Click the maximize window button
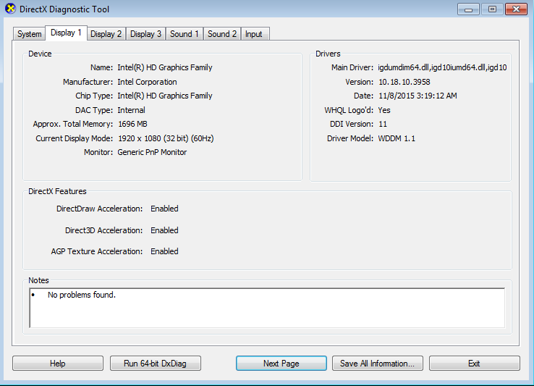The image size is (534, 386). pyautogui.click(x=493, y=9)
